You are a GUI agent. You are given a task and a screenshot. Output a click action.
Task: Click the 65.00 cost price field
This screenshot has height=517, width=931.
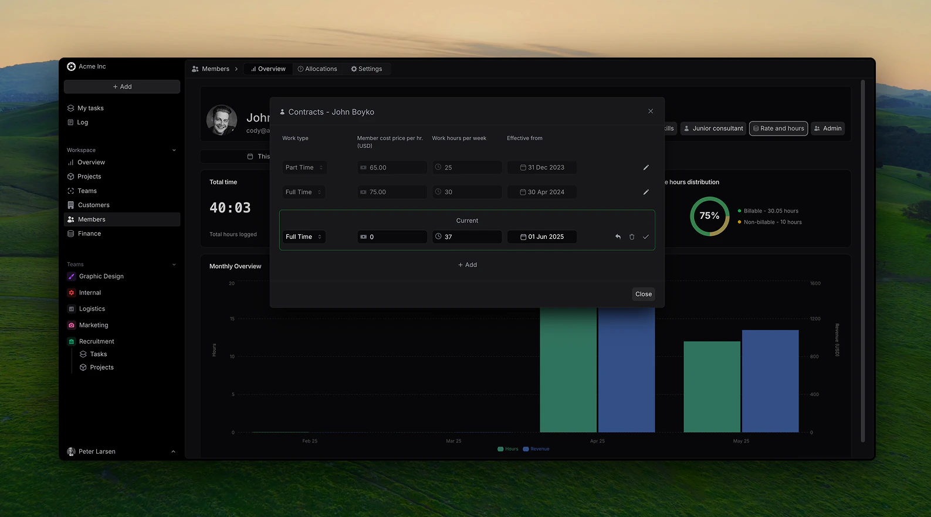point(392,167)
